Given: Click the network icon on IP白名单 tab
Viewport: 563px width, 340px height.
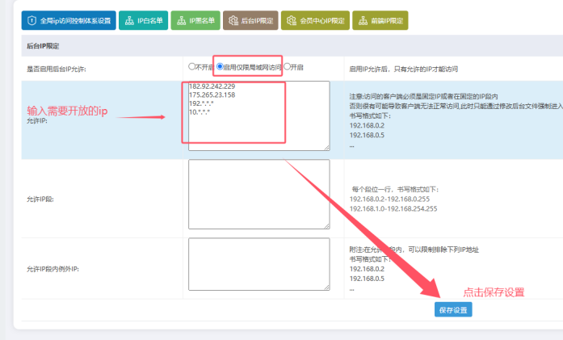Looking at the screenshot, I should [x=129, y=20].
